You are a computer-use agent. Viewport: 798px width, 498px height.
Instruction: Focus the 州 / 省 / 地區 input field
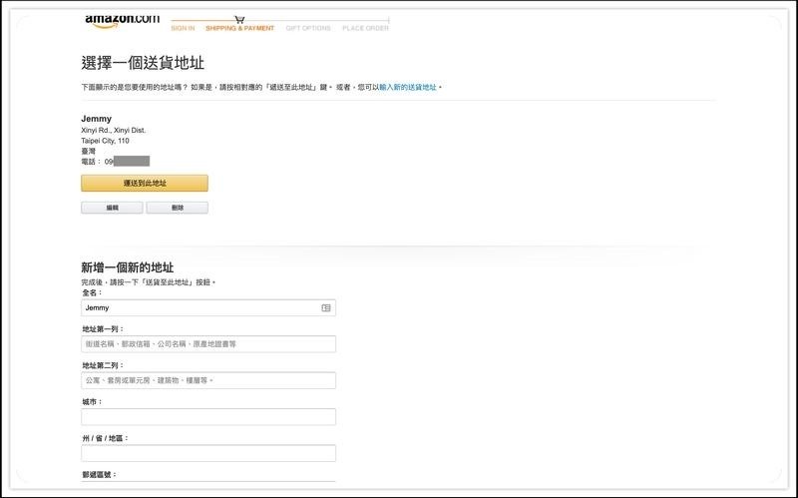tap(208, 453)
